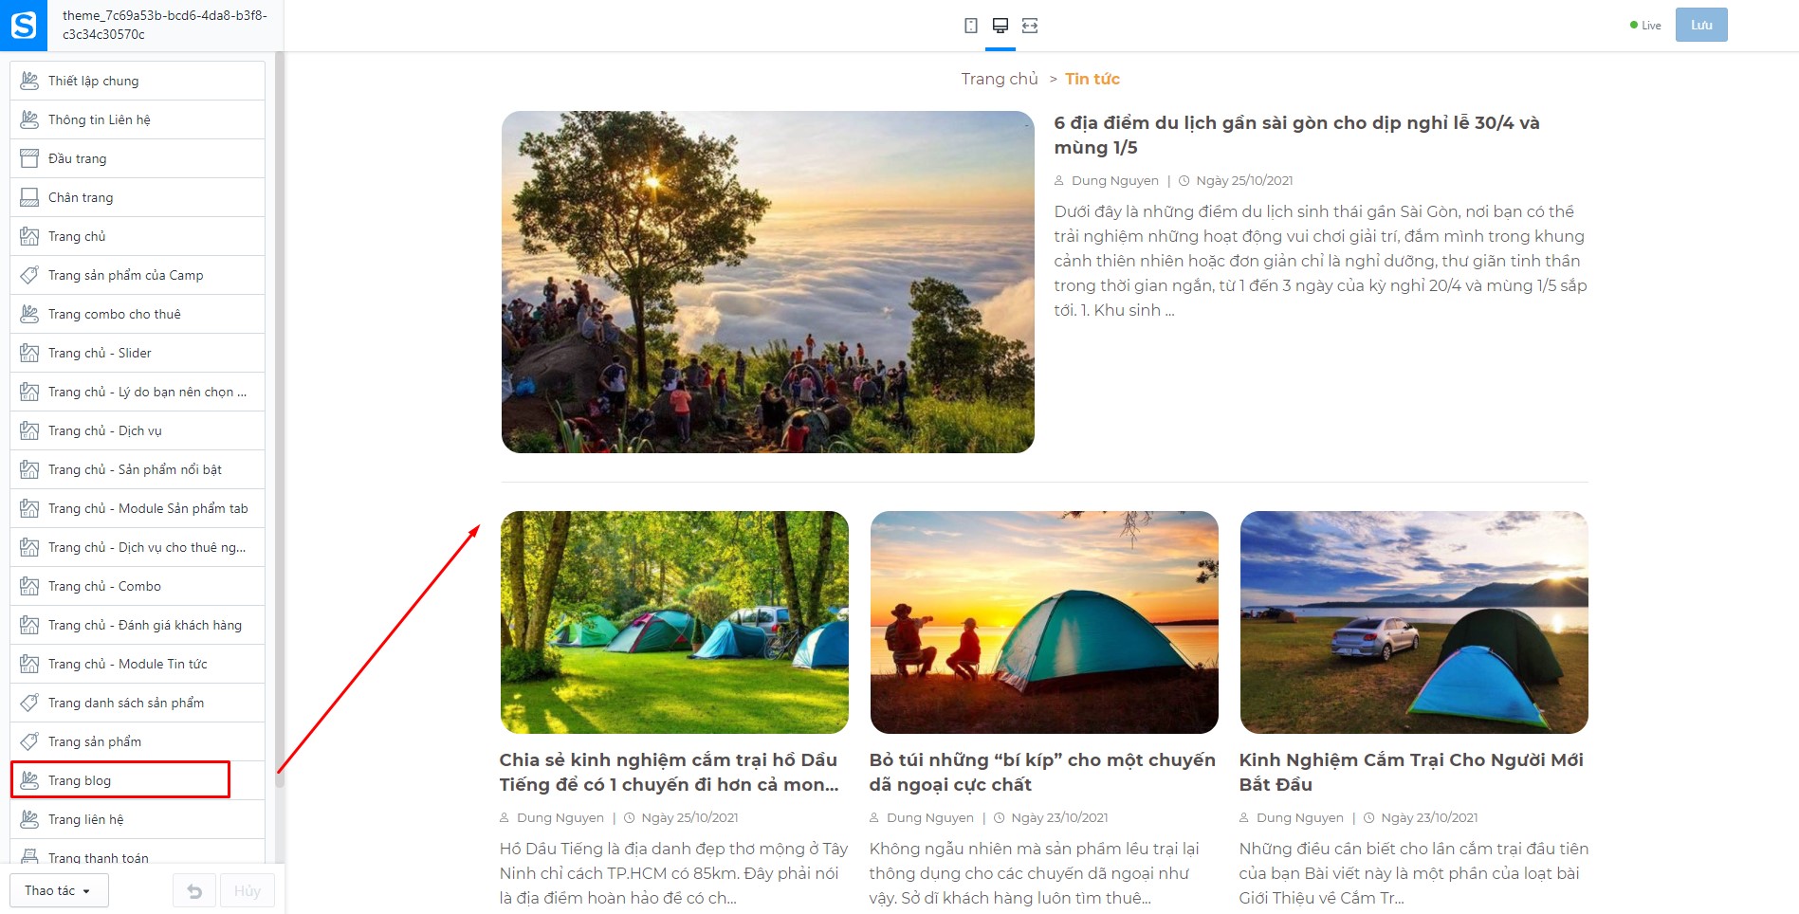Click the Chân trang footer icon

tap(29, 197)
